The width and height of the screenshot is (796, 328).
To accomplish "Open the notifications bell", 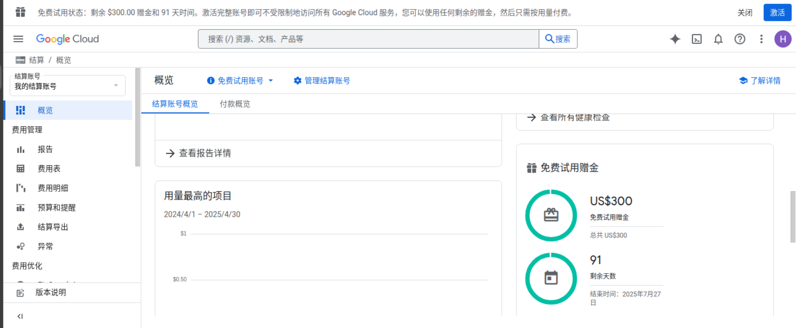I will coord(718,39).
